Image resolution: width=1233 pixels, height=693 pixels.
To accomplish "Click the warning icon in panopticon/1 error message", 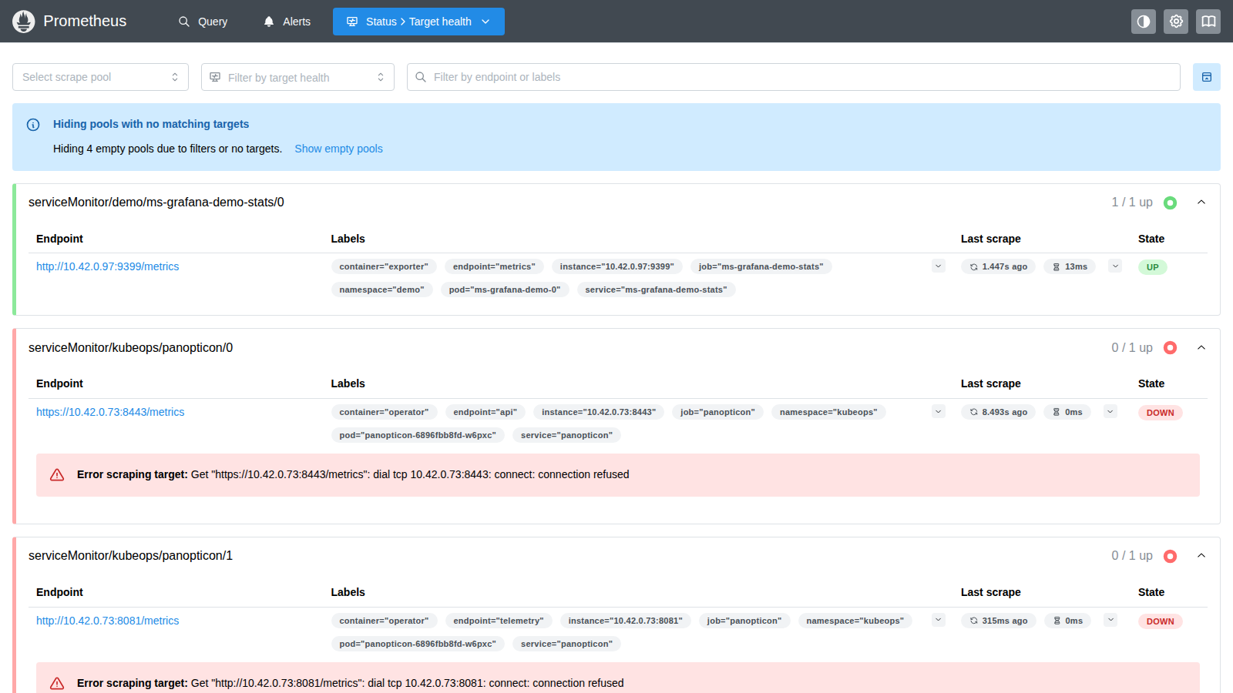I will pos(57,683).
